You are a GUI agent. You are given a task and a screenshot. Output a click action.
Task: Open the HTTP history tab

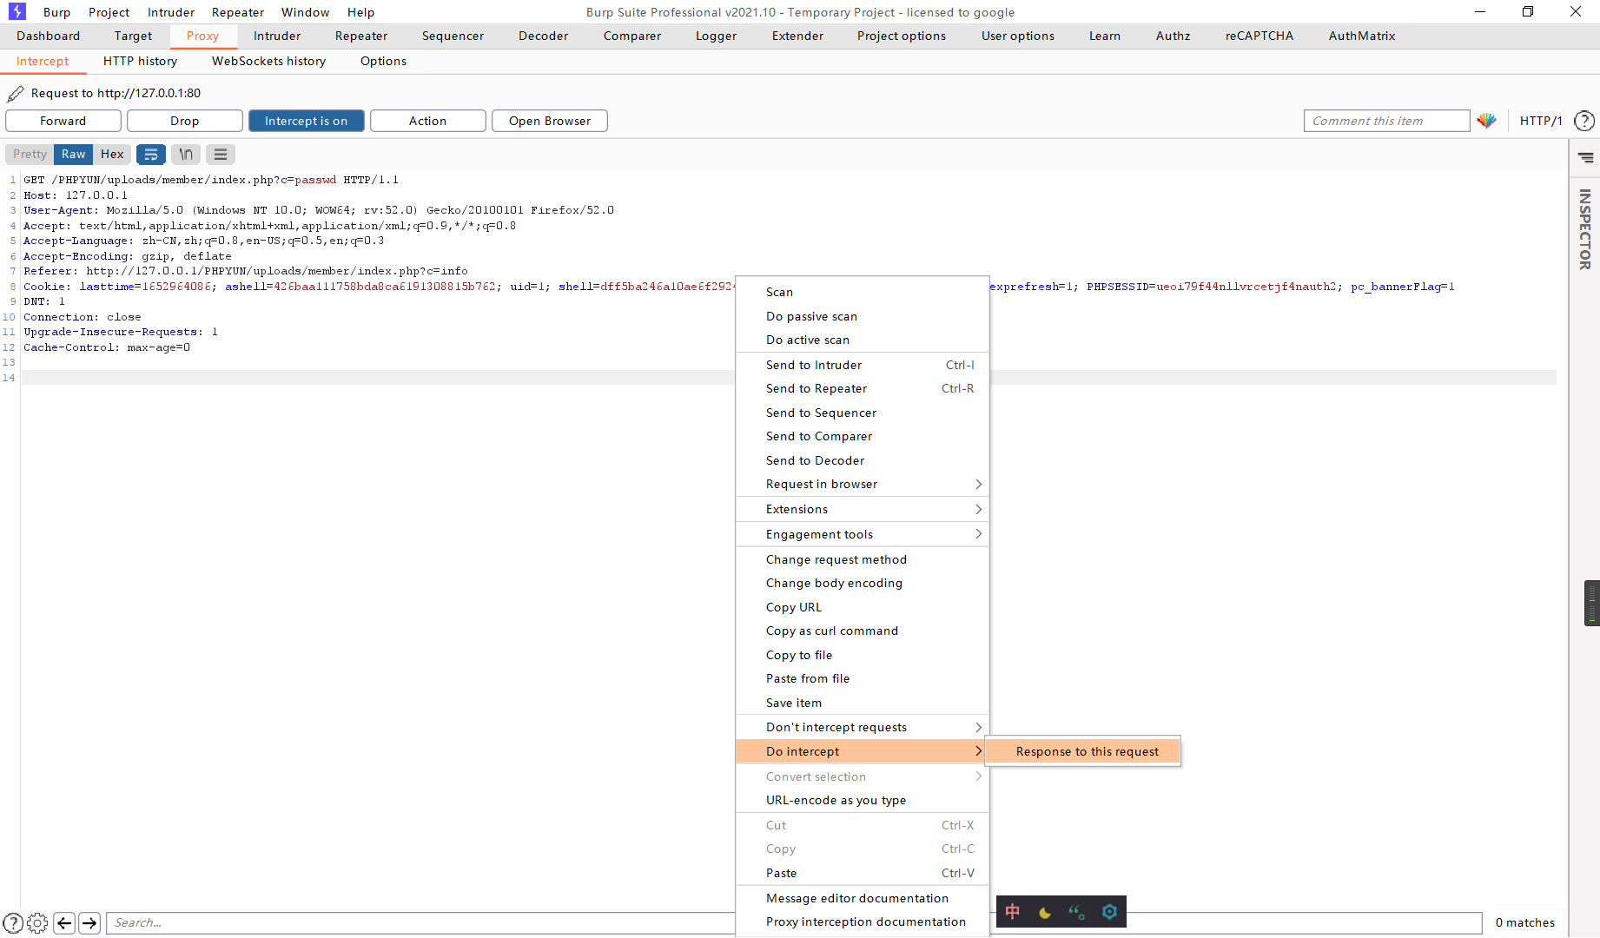[x=140, y=61]
